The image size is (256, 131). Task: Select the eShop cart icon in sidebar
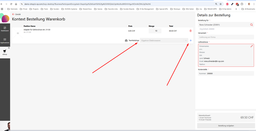coord(5,51)
